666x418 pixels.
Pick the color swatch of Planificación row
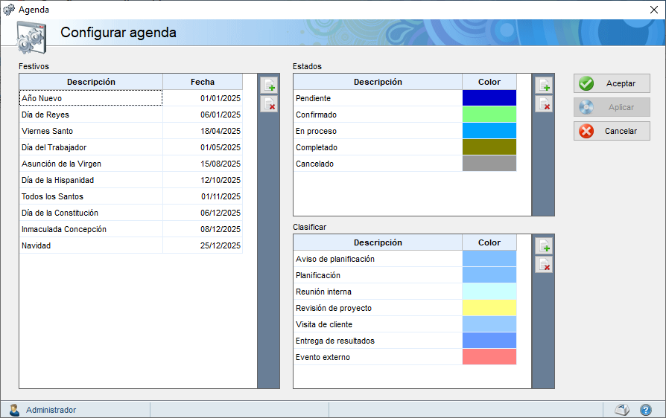[489, 275]
